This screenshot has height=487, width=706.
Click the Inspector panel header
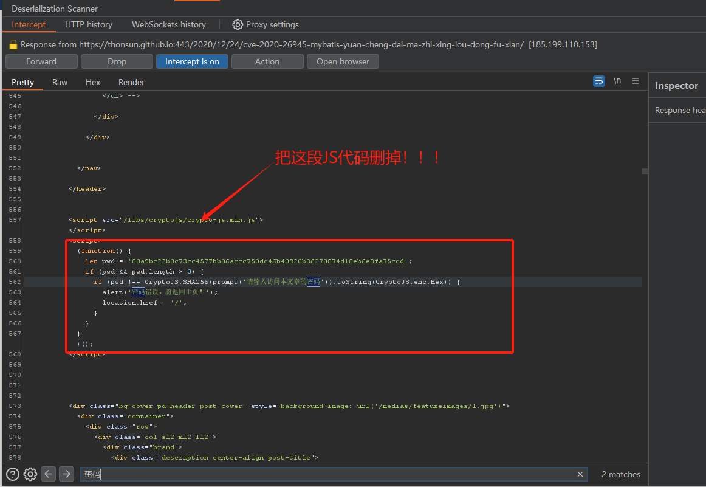point(676,85)
